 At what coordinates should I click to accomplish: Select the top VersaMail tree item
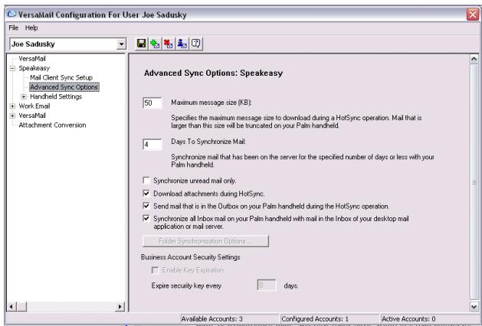click(x=32, y=58)
